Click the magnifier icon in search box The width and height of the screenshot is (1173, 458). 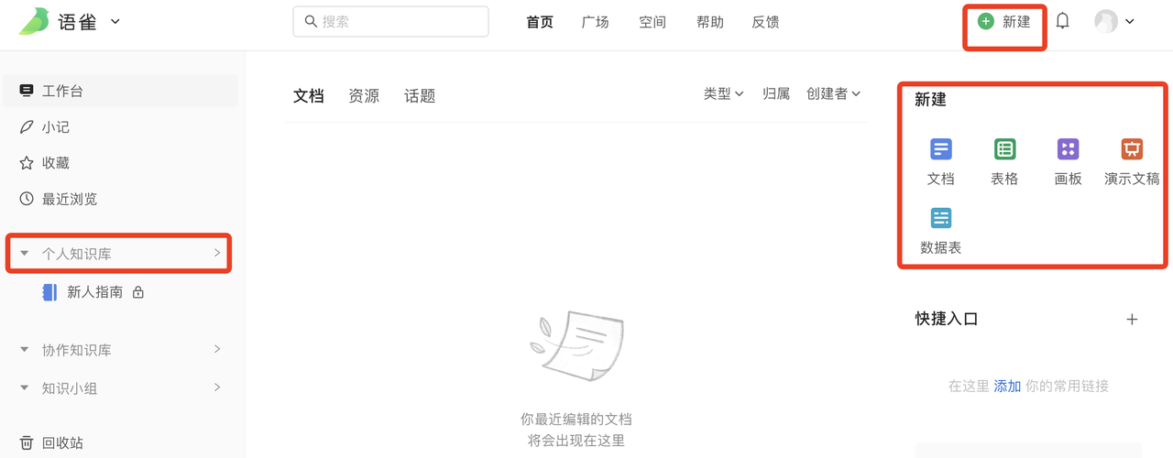pos(311,21)
